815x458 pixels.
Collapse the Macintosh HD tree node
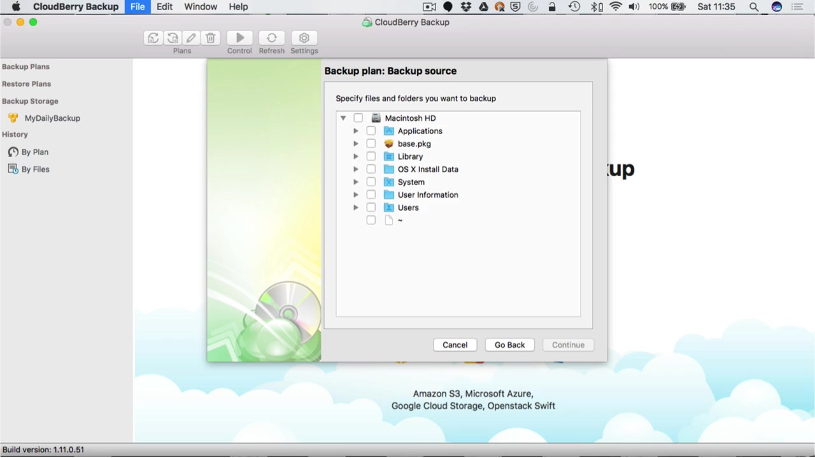(343, 118)
